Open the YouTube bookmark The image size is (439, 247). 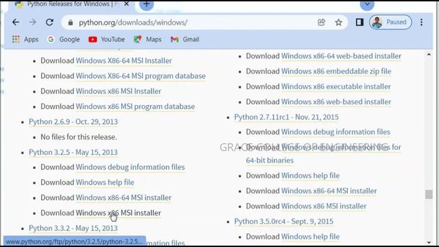click(107, 40)
